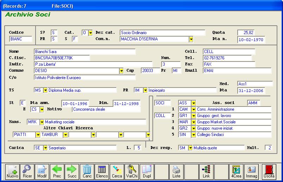Click the Num. field value 3
This screenshot has width=283, height=182.
click(171, 64)
